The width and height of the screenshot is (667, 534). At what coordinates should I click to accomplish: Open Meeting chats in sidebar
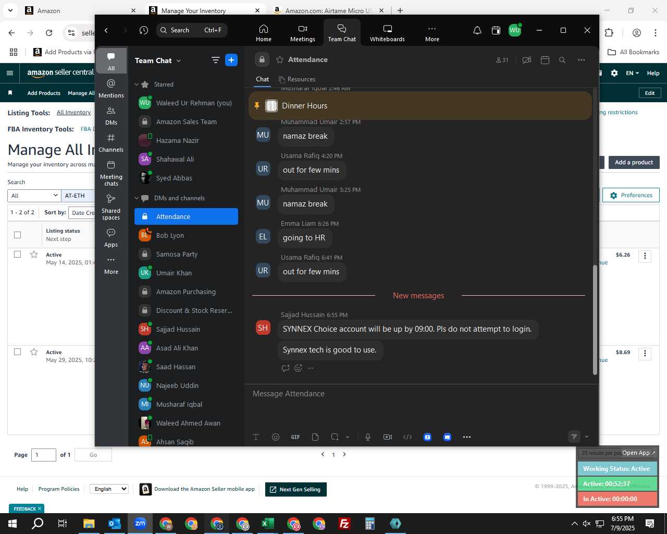[111, 173]
